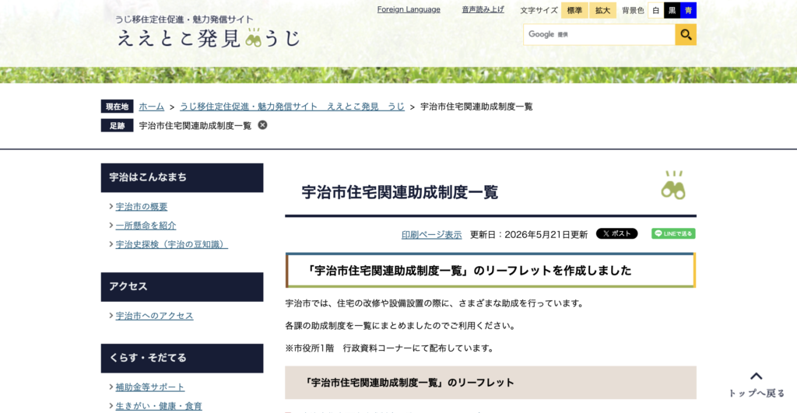The image size is (797, 413).
Task: Open 印刷ページ表示 print view
Action: click(431, 235)
